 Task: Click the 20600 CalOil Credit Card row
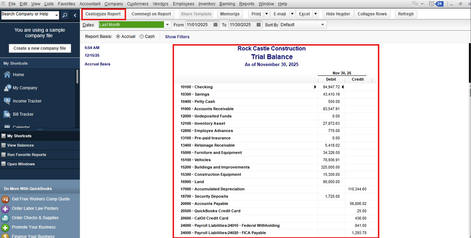click(275, 218)
